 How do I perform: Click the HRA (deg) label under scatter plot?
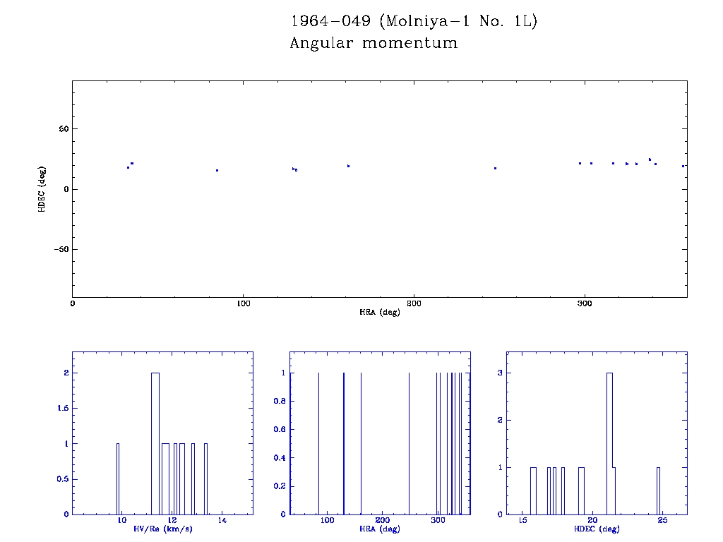pos(379,312)
